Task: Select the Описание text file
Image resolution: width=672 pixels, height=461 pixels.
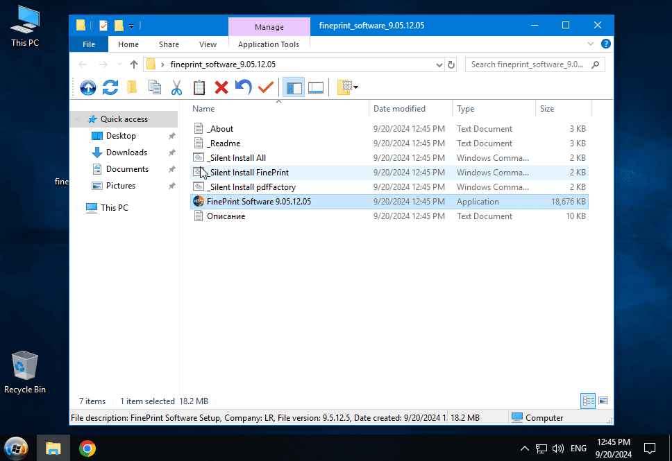Action: click(389, 216)
